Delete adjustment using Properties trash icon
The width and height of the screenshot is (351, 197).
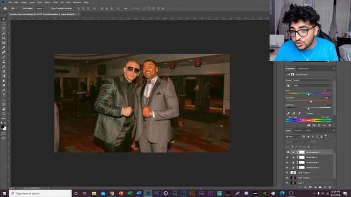coord(330,125)
